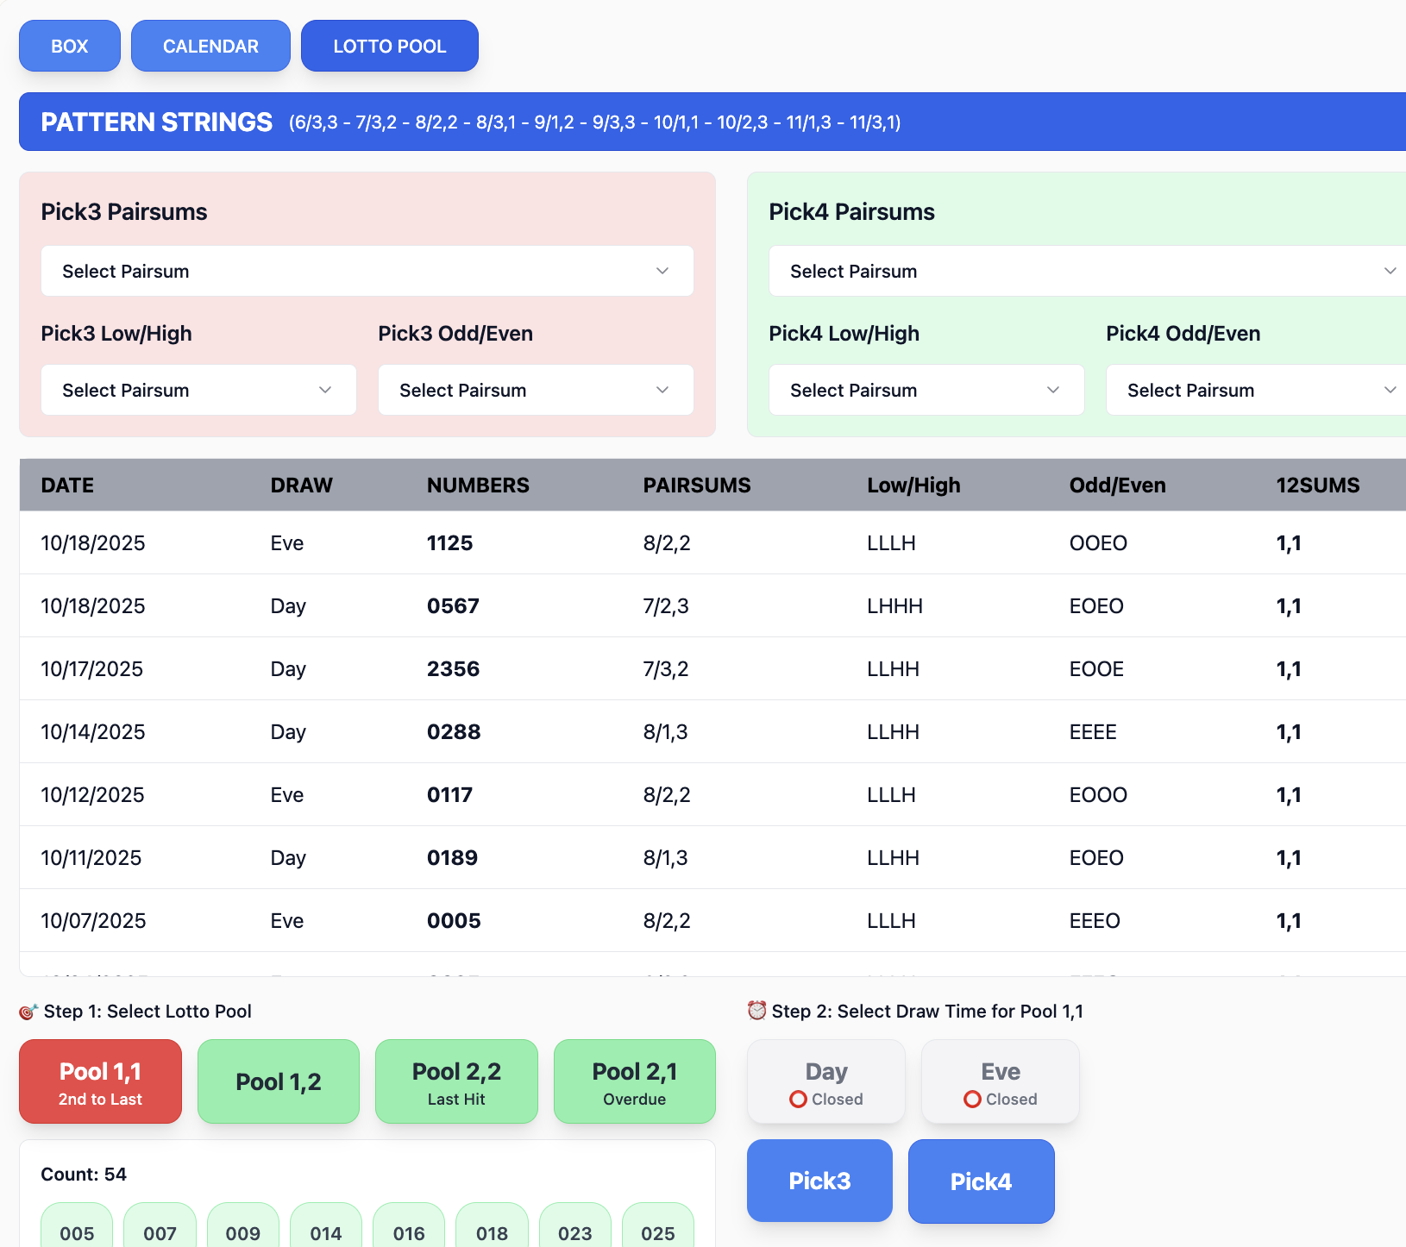Switch to the CALENDAR tab
Image resolution: width=1406 pixels, height=1247 pixels.
coord(210,46)
